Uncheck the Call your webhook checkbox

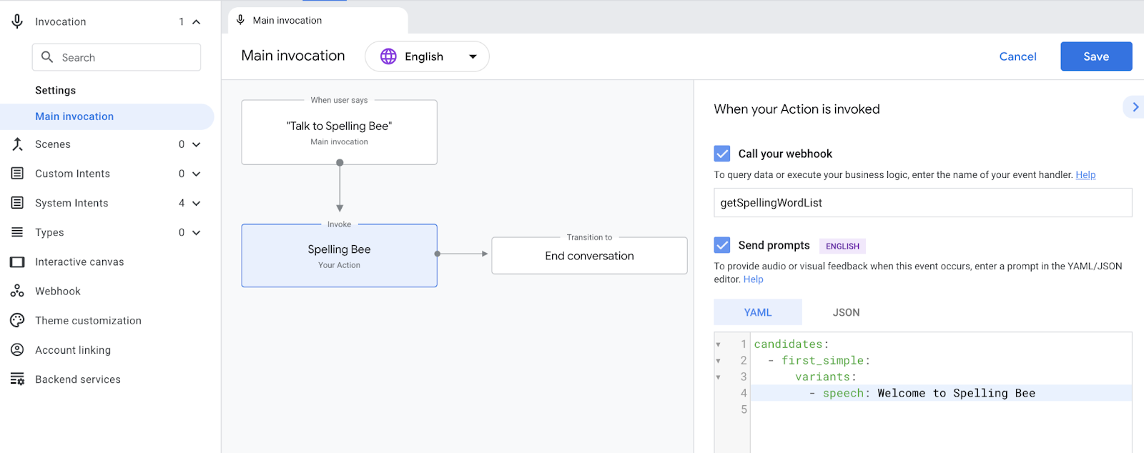coord(722,154)
